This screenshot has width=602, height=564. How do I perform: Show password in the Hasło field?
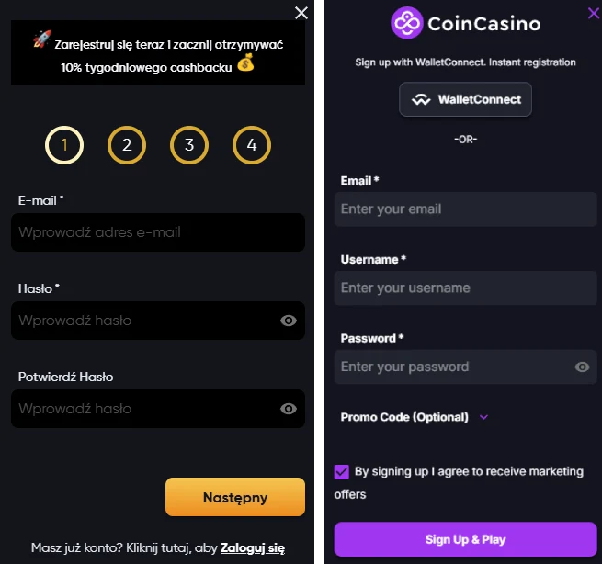tap(289, 321)
